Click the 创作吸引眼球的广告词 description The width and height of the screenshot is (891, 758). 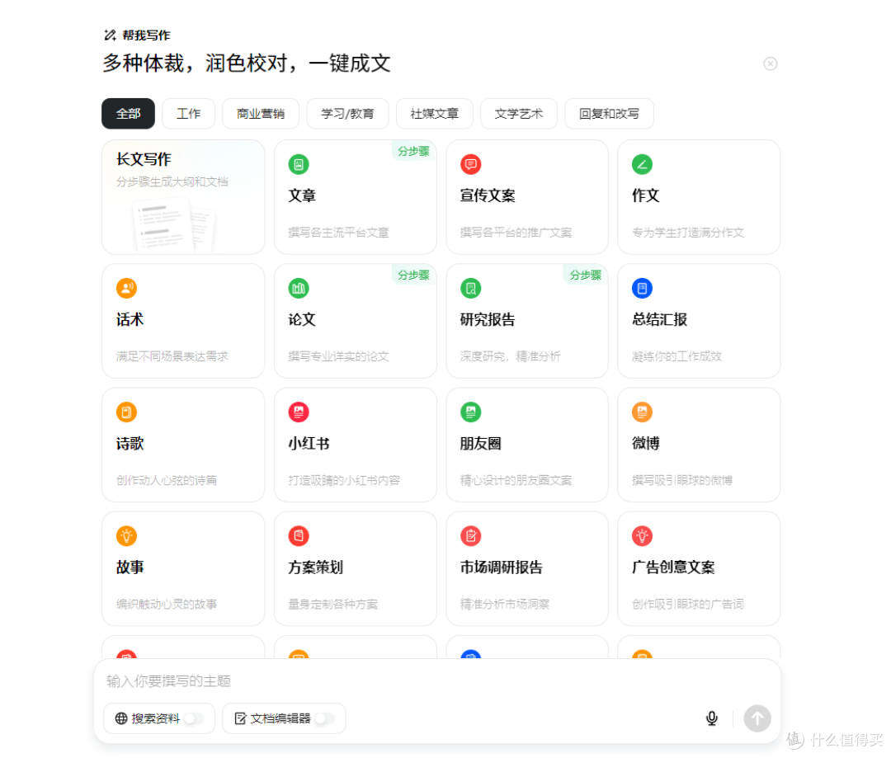(x=688, y=604)
